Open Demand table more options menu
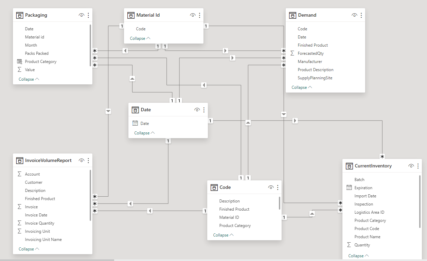This screenshot has height=261, width=427. tap(361, 15)
